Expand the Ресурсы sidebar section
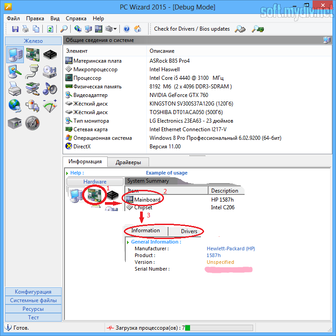Image resolution: width=336 pixels, height=336 pixels. (x=33, y=309)
